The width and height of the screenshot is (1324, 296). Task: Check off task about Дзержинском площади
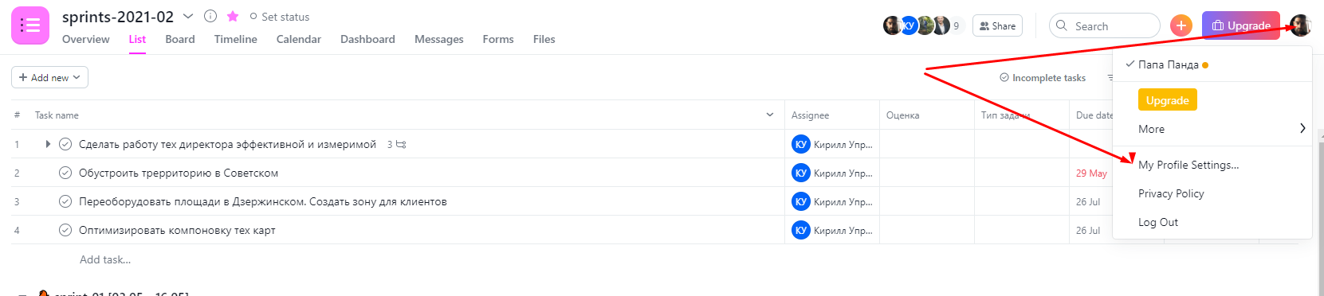pyautogui.click(x=65, y=201)
